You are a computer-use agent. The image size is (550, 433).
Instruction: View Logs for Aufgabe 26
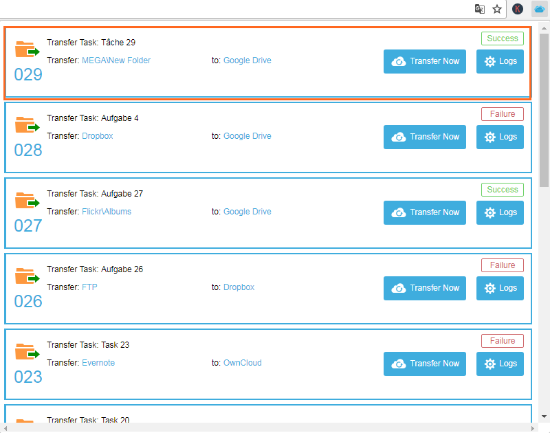pos(500,288)
